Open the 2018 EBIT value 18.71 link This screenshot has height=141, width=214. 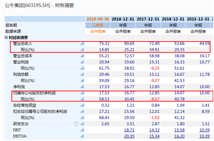[129, 130]
